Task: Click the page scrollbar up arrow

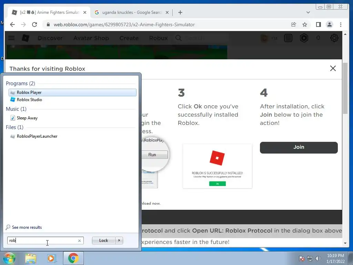Action: point(345,34)
